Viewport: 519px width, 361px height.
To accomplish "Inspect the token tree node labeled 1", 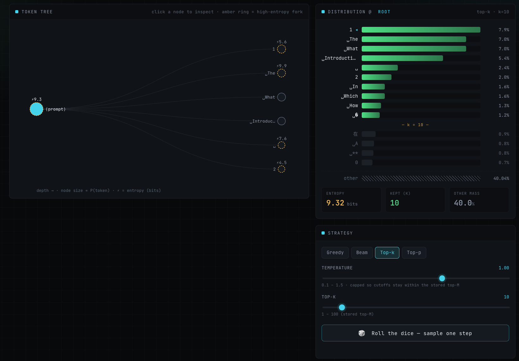I will (281, 49).
